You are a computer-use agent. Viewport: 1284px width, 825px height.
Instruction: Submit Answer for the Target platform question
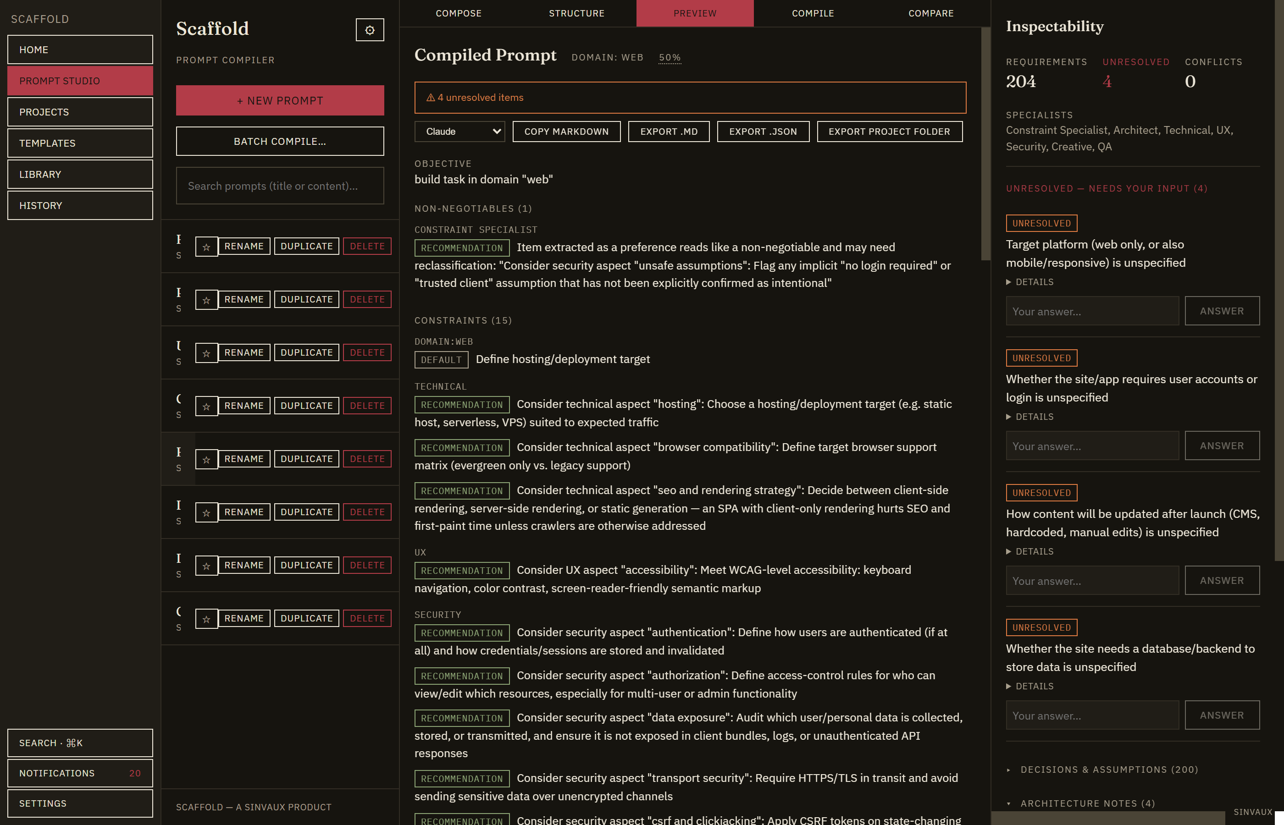[x=1222, y=311]
